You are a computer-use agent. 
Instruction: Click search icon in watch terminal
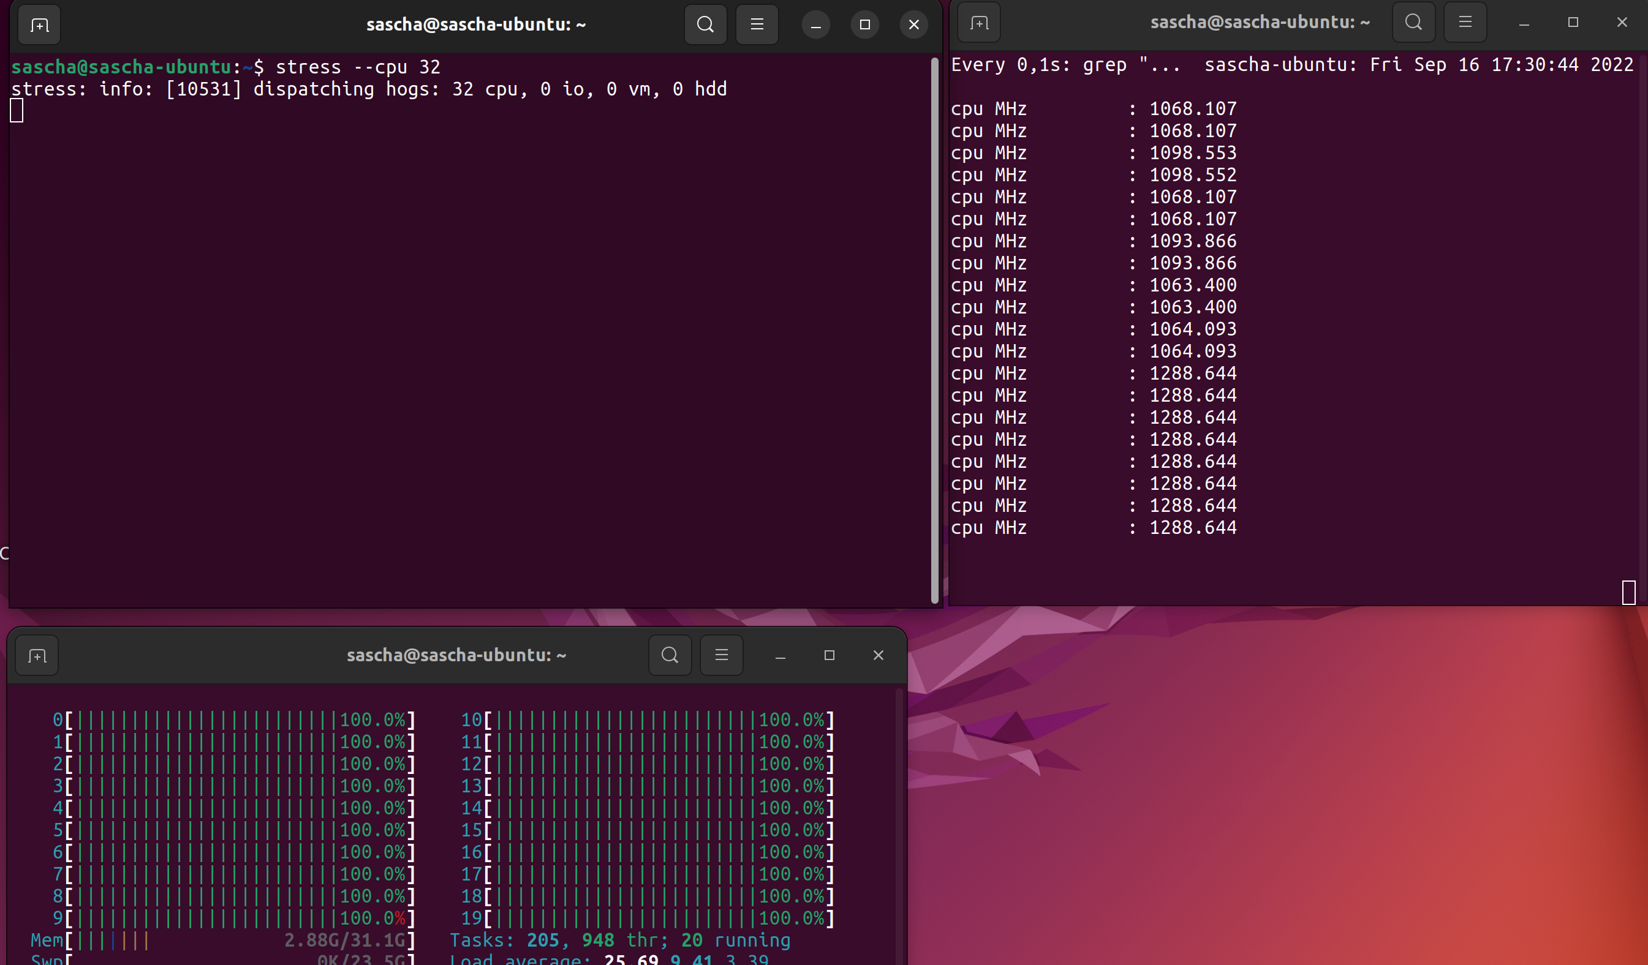tap(1413, 23)
